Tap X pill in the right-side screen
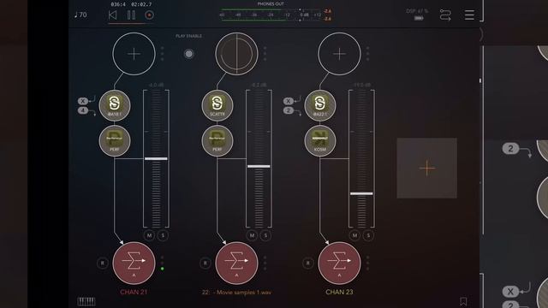This screenshot has height=308, width=548. (510, 291)
